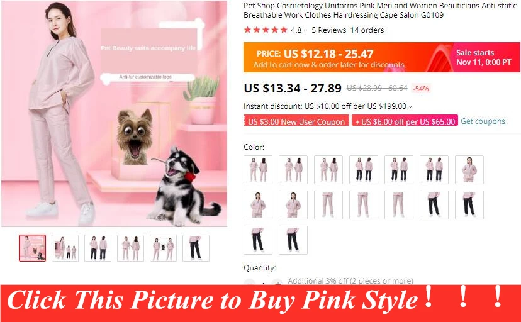Open the last thumbnail showing black pants

click(196, 248)
